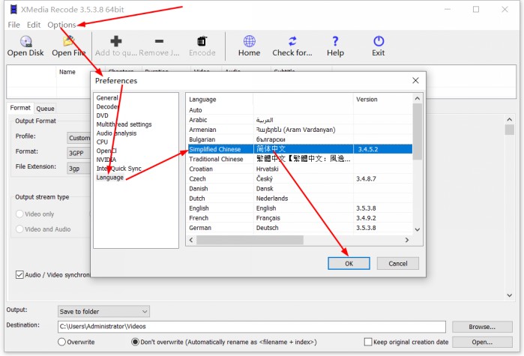524x356 pixels.
Task: Switch to the Format tab
Action: (x=20, y=108)
